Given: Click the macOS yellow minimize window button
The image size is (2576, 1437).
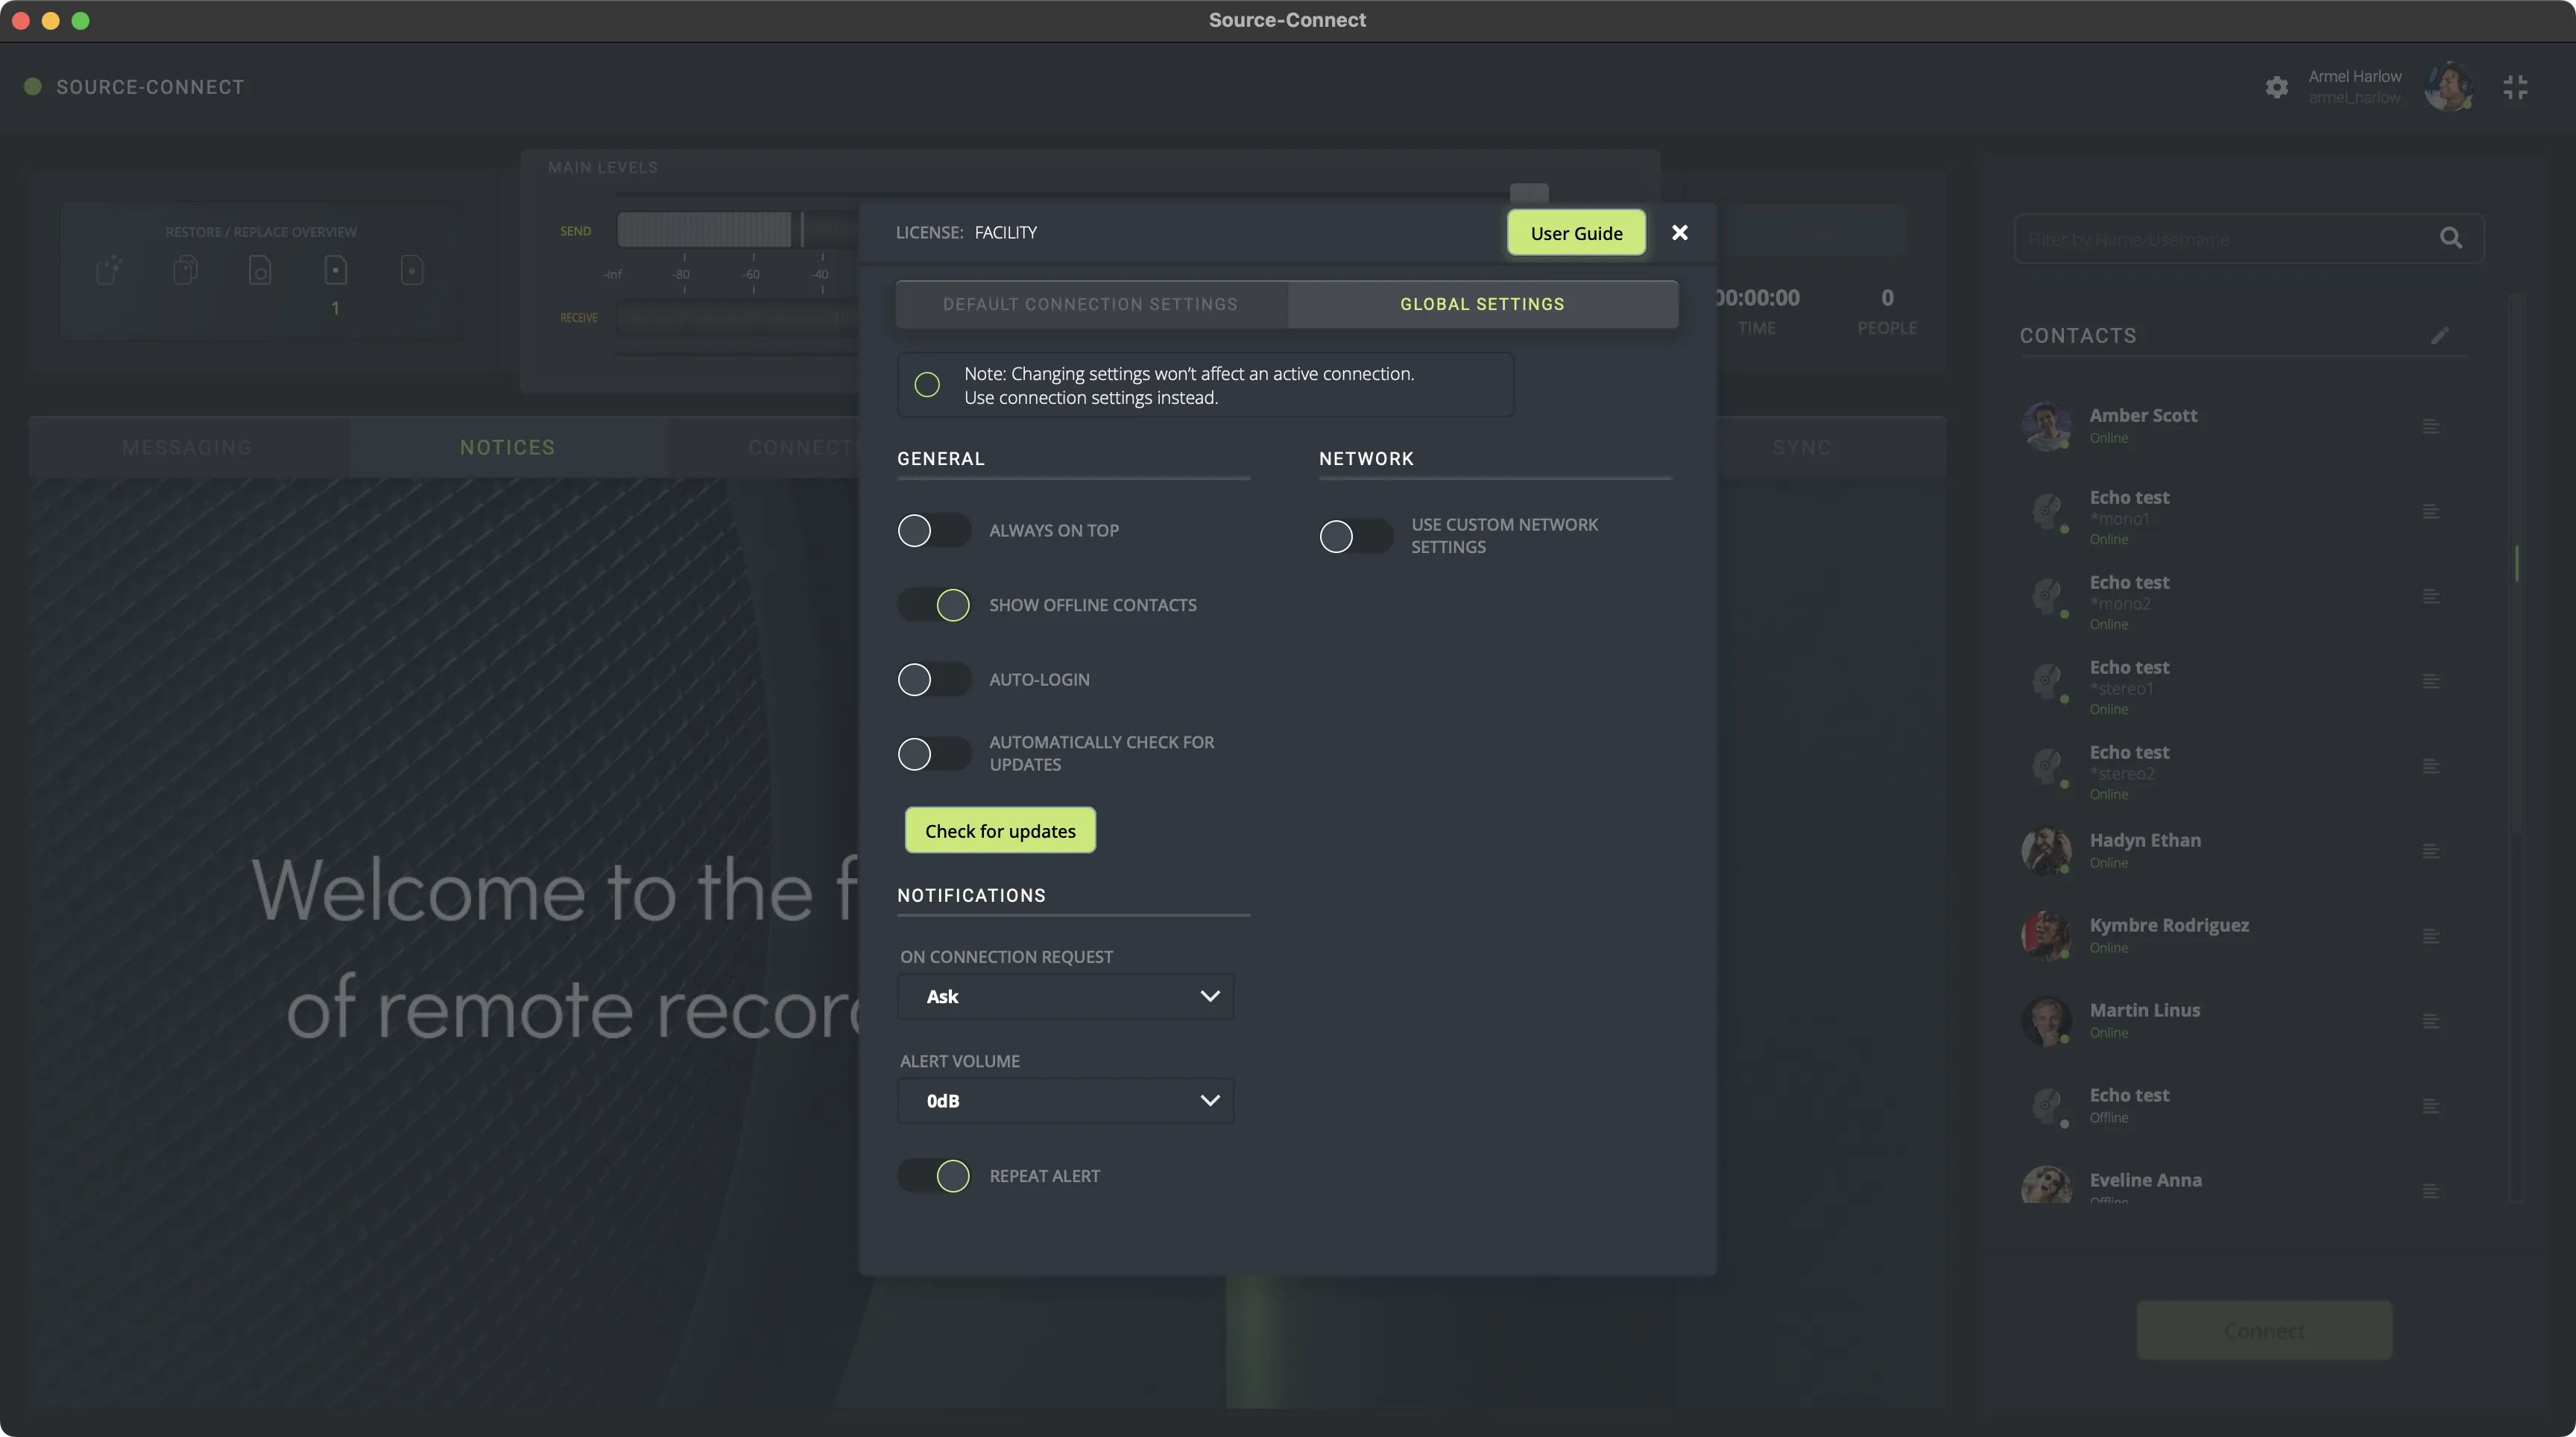Looking at the screenshot, I should coord(51,20).
